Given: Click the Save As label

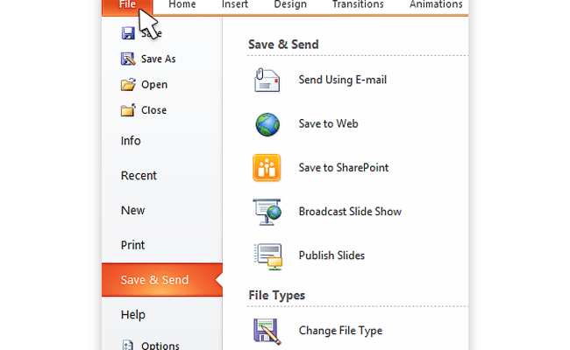Looking at the screenshot, I should click(x=159, y=59).
